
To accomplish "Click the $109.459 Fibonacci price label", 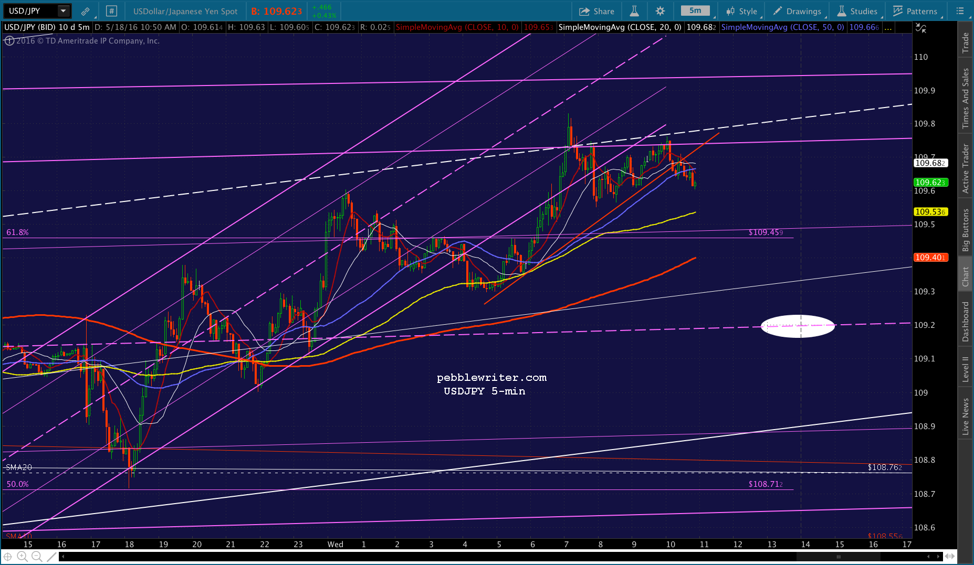I will [x=766, y=232].
